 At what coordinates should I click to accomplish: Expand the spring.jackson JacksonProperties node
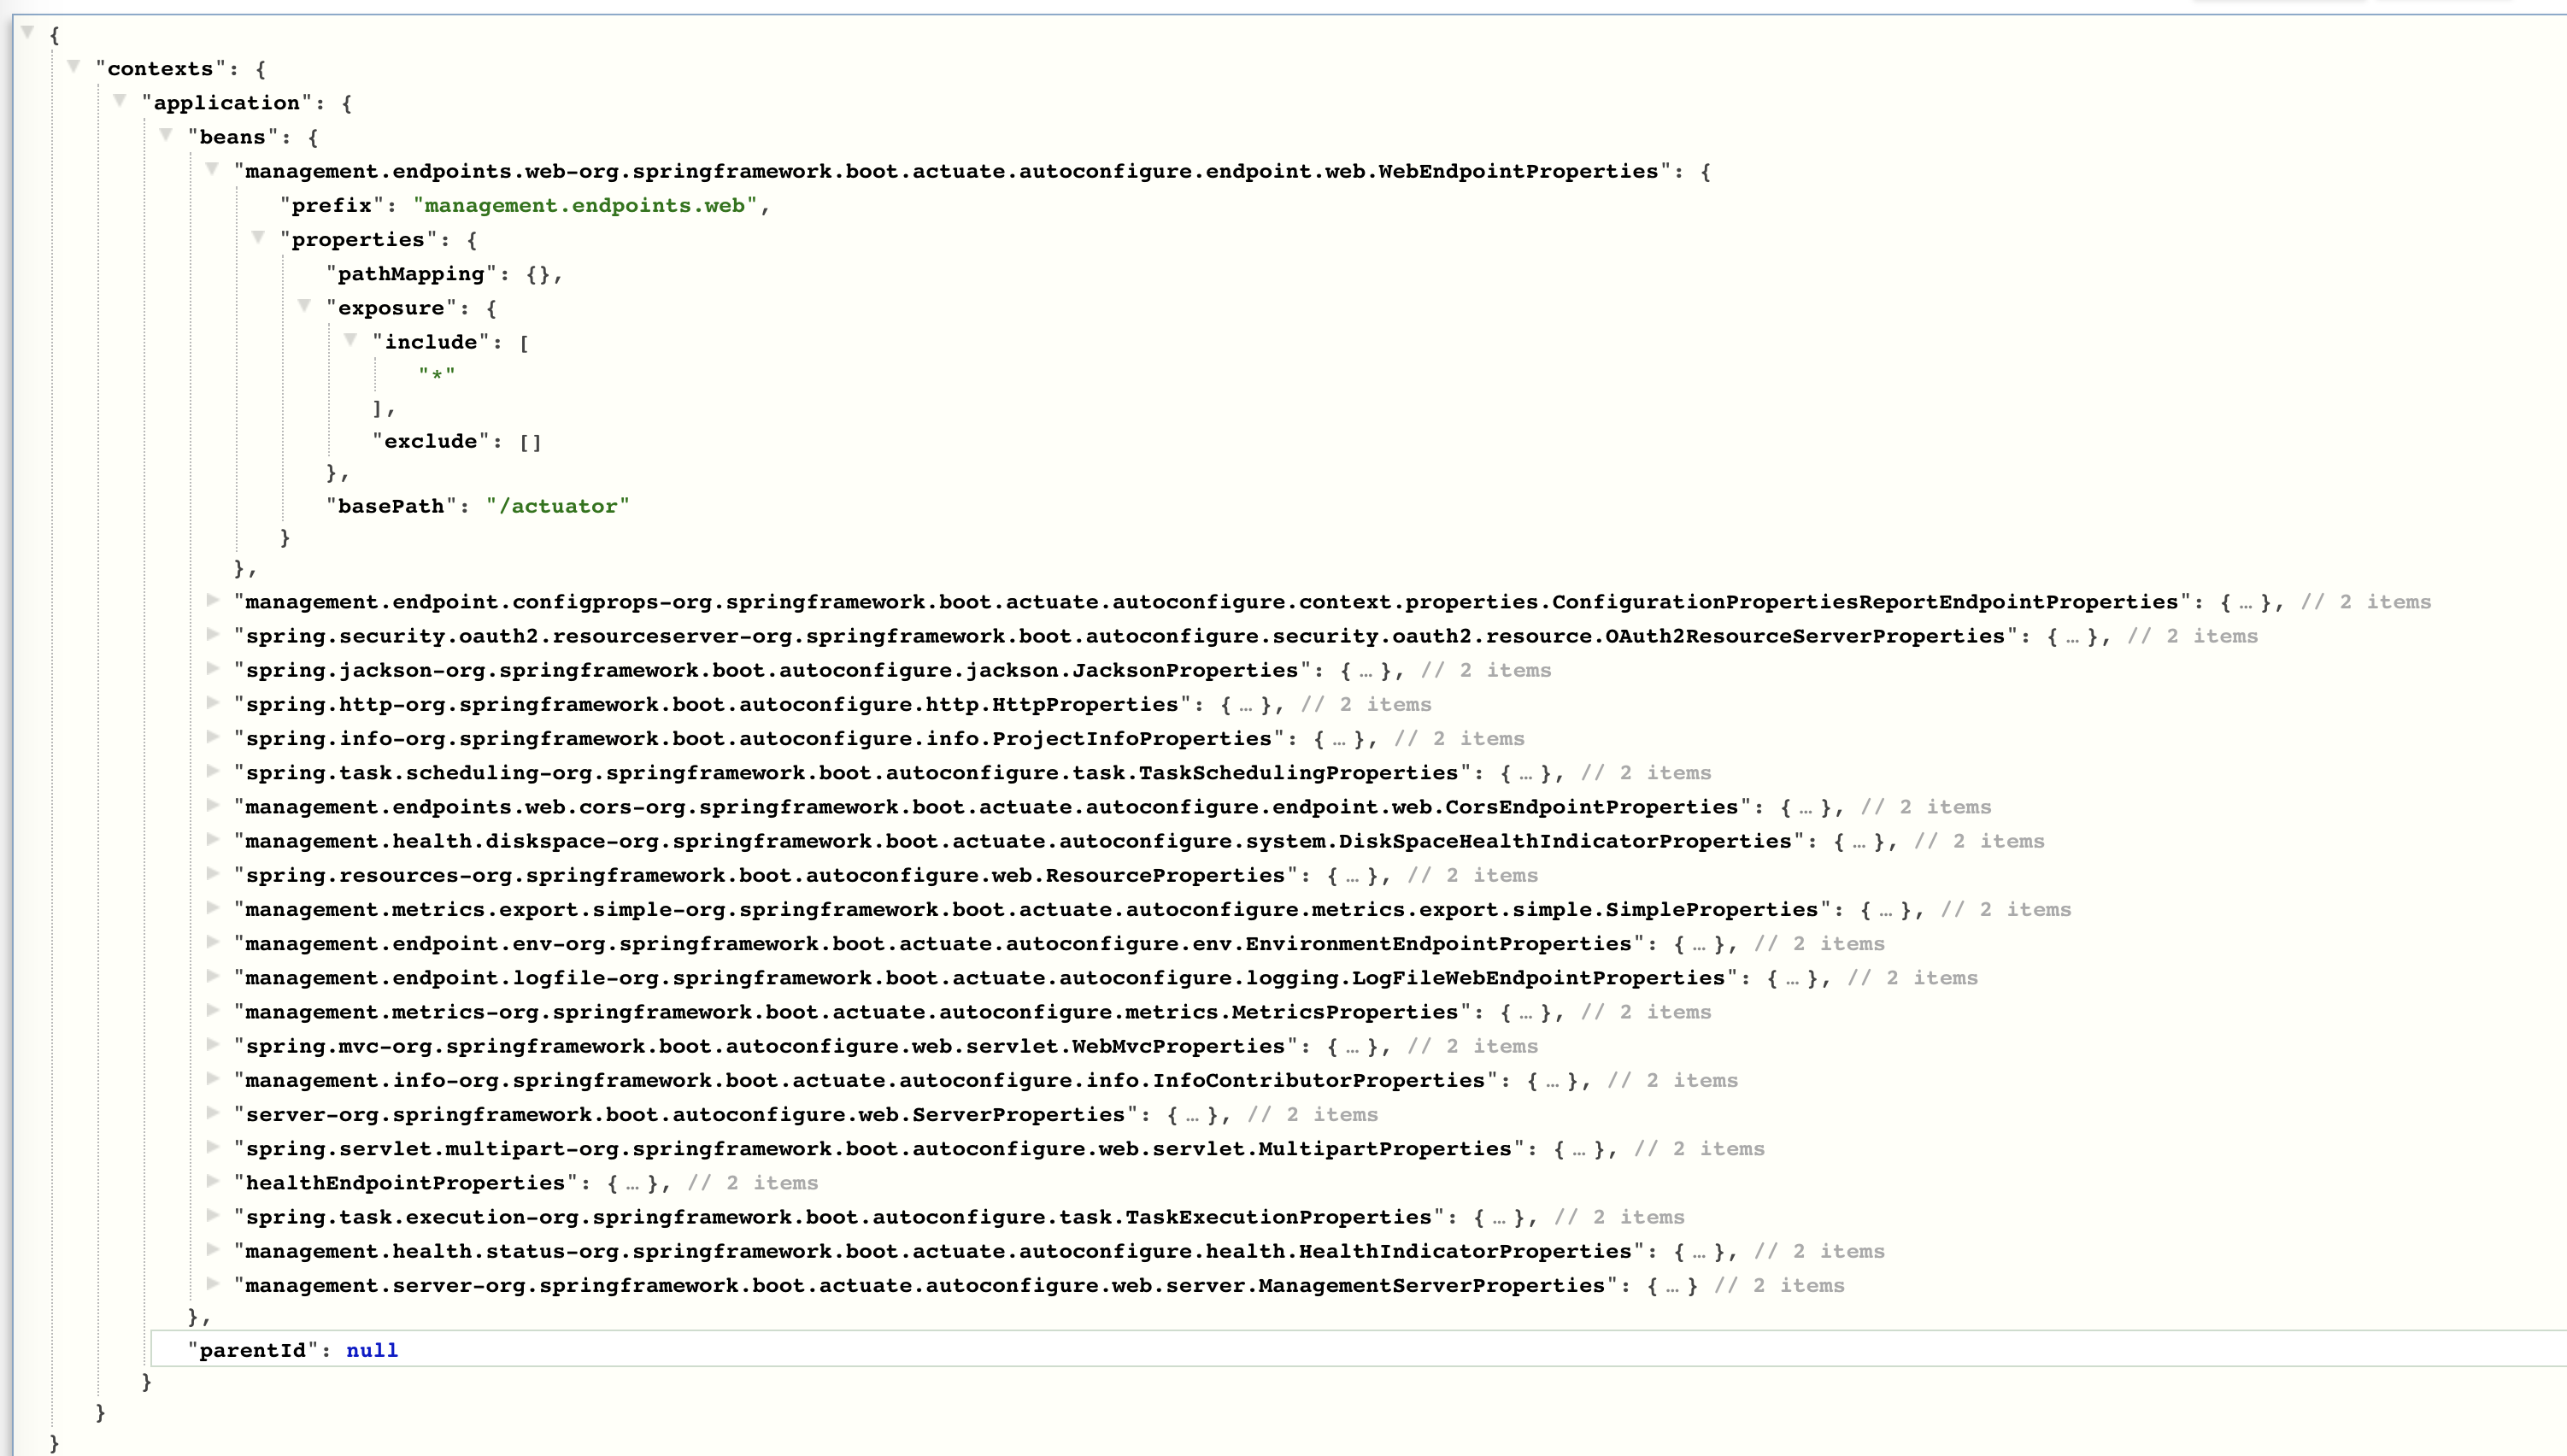coord(212,667)
